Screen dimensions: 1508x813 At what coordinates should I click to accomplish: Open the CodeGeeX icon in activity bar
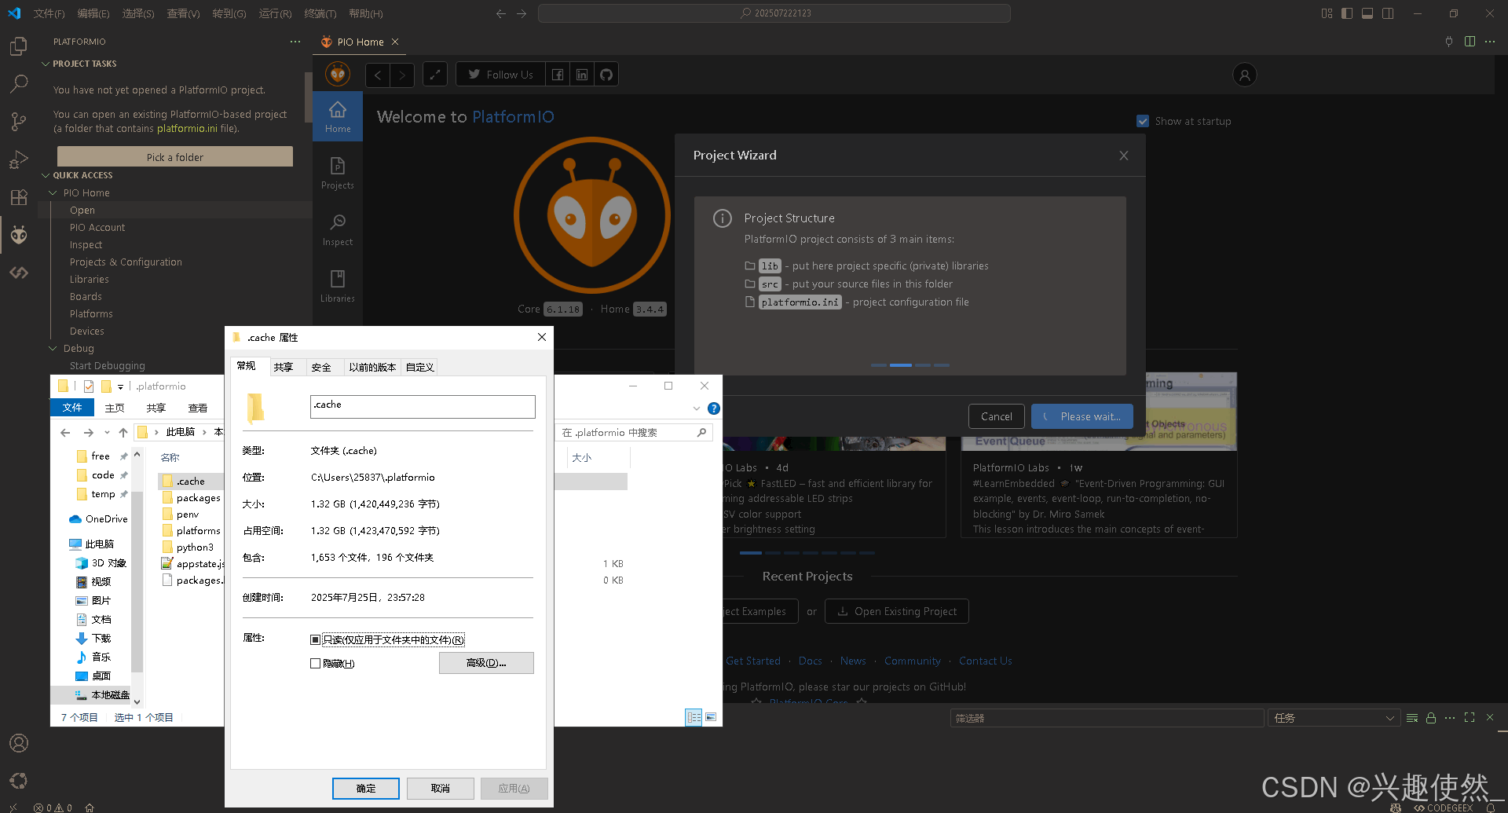19,273
